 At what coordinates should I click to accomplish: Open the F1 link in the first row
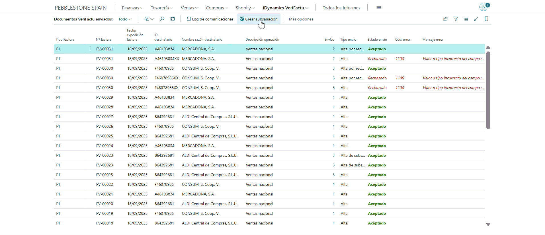pos(58,49)
